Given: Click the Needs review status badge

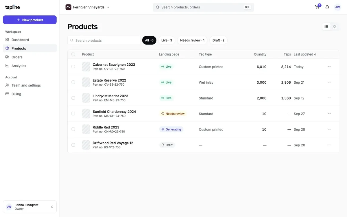Looking at the screenshot, I should point(173,114).
